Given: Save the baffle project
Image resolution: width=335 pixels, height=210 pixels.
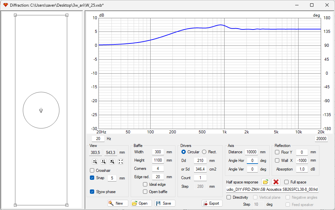Looking at the screenshot, I should (x=165, y=203).
